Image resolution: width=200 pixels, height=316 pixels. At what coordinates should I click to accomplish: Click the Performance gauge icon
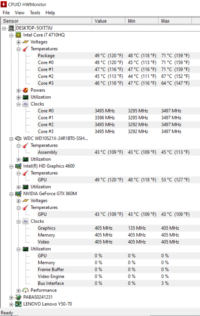click(25, 290)
